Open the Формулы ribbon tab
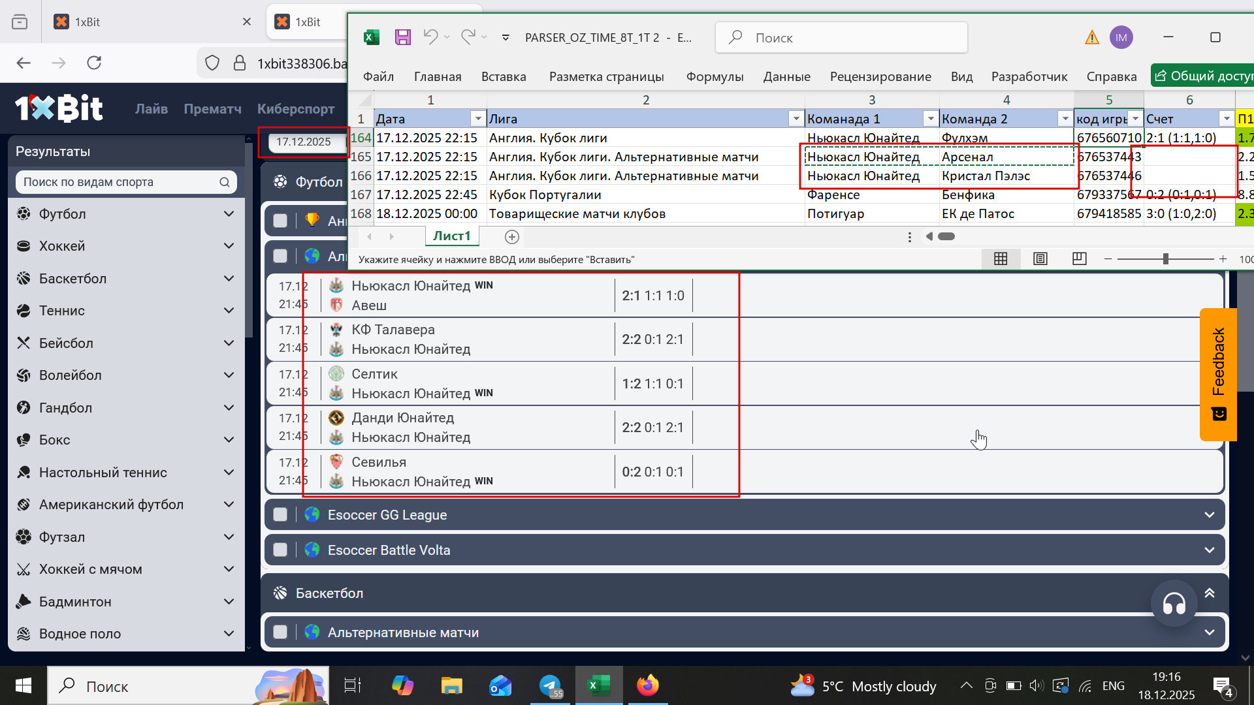The width and height of the screenshot is (1254, 705). coord(715,76)
